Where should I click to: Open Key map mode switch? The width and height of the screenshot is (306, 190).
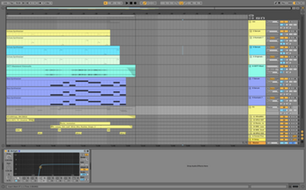point(283,3)
